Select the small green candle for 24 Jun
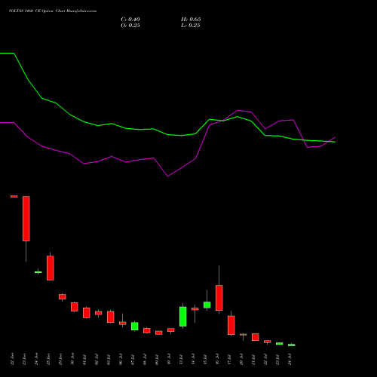The width and height of the screenshot is (377, 377). click(x=38, y=272)
